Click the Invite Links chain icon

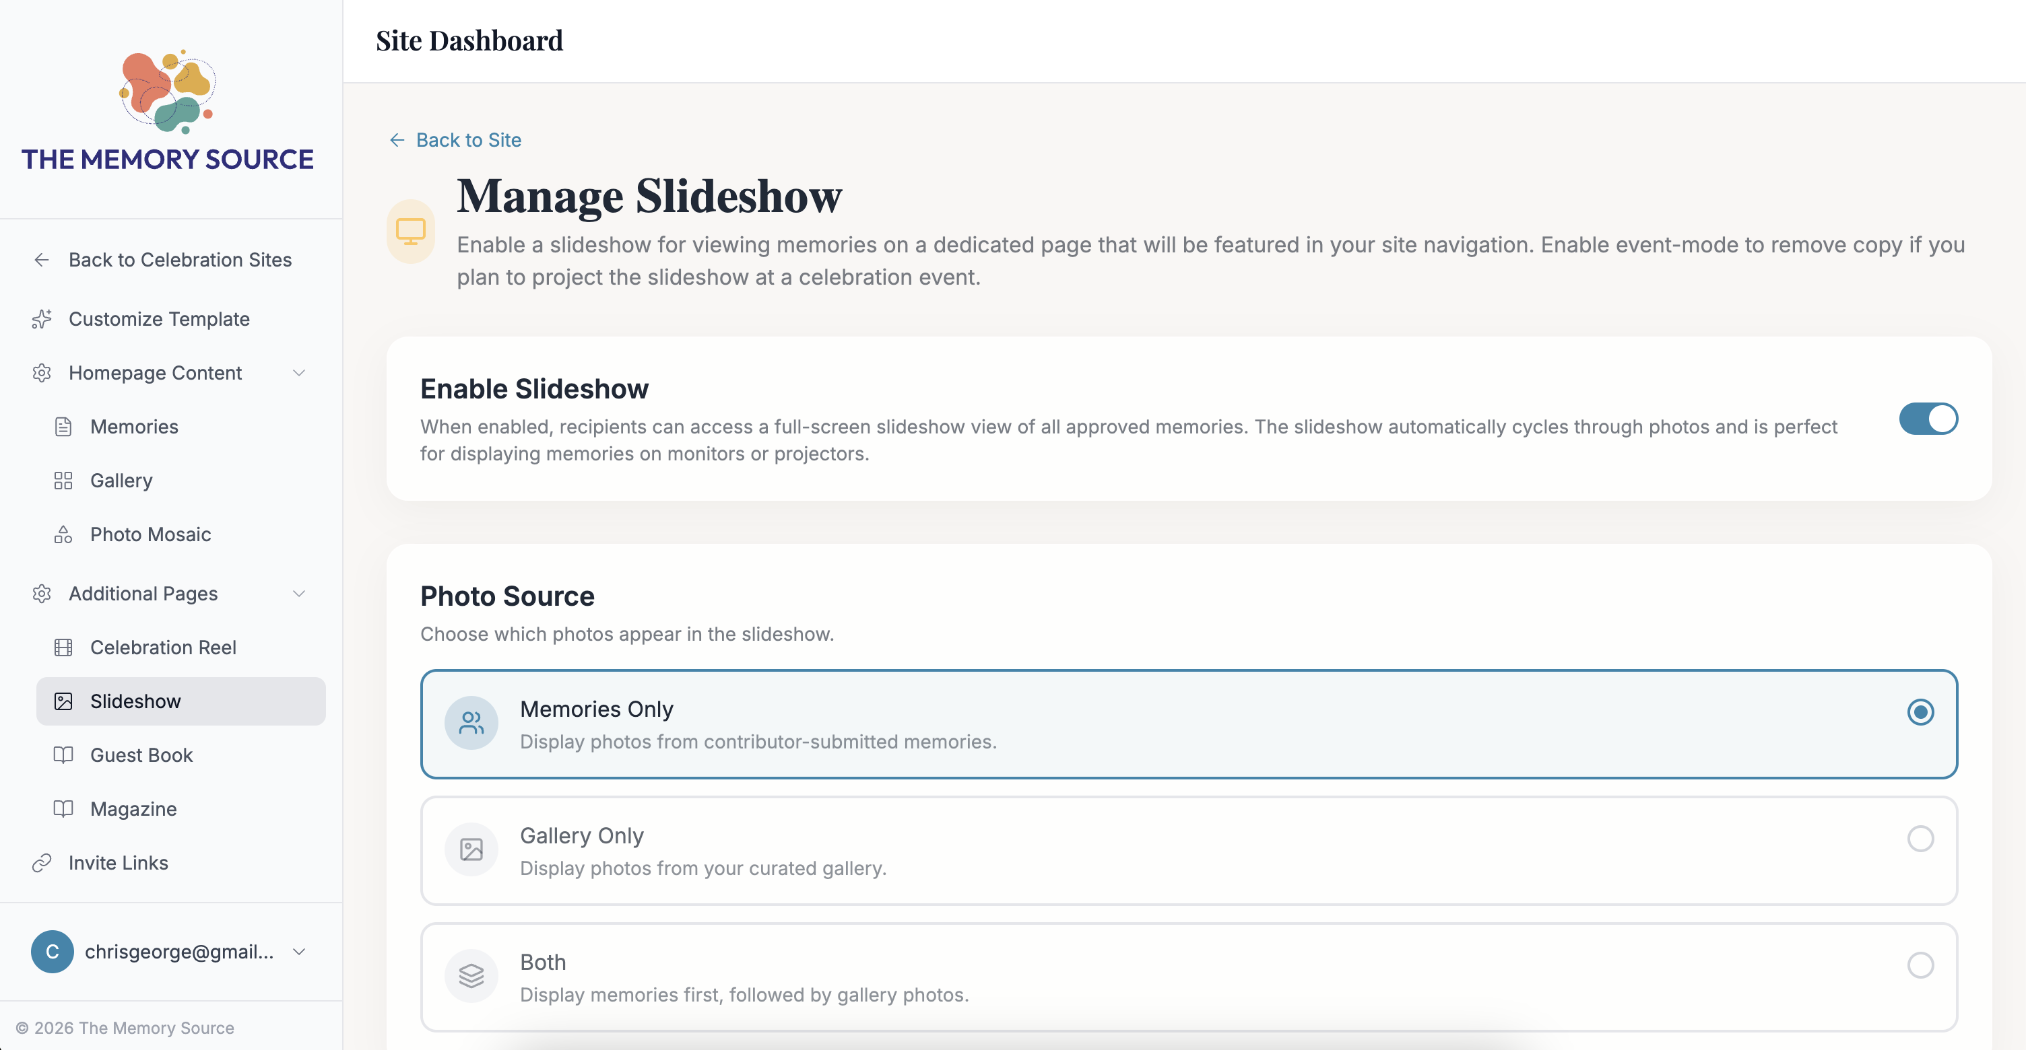point(42,862)
